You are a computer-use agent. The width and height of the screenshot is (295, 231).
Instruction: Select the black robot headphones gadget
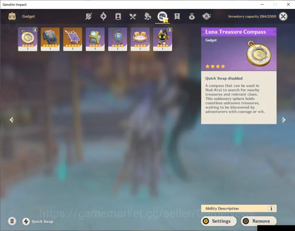coord(163,39)
